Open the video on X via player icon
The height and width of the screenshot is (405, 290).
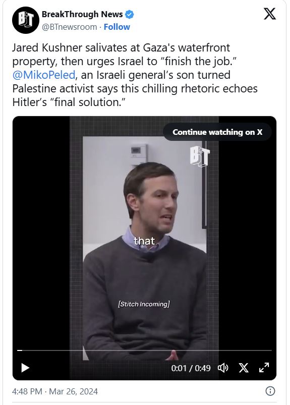coord(244,368)
